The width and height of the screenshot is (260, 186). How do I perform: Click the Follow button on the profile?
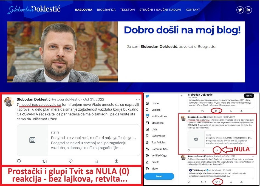(x=249, y=96)
